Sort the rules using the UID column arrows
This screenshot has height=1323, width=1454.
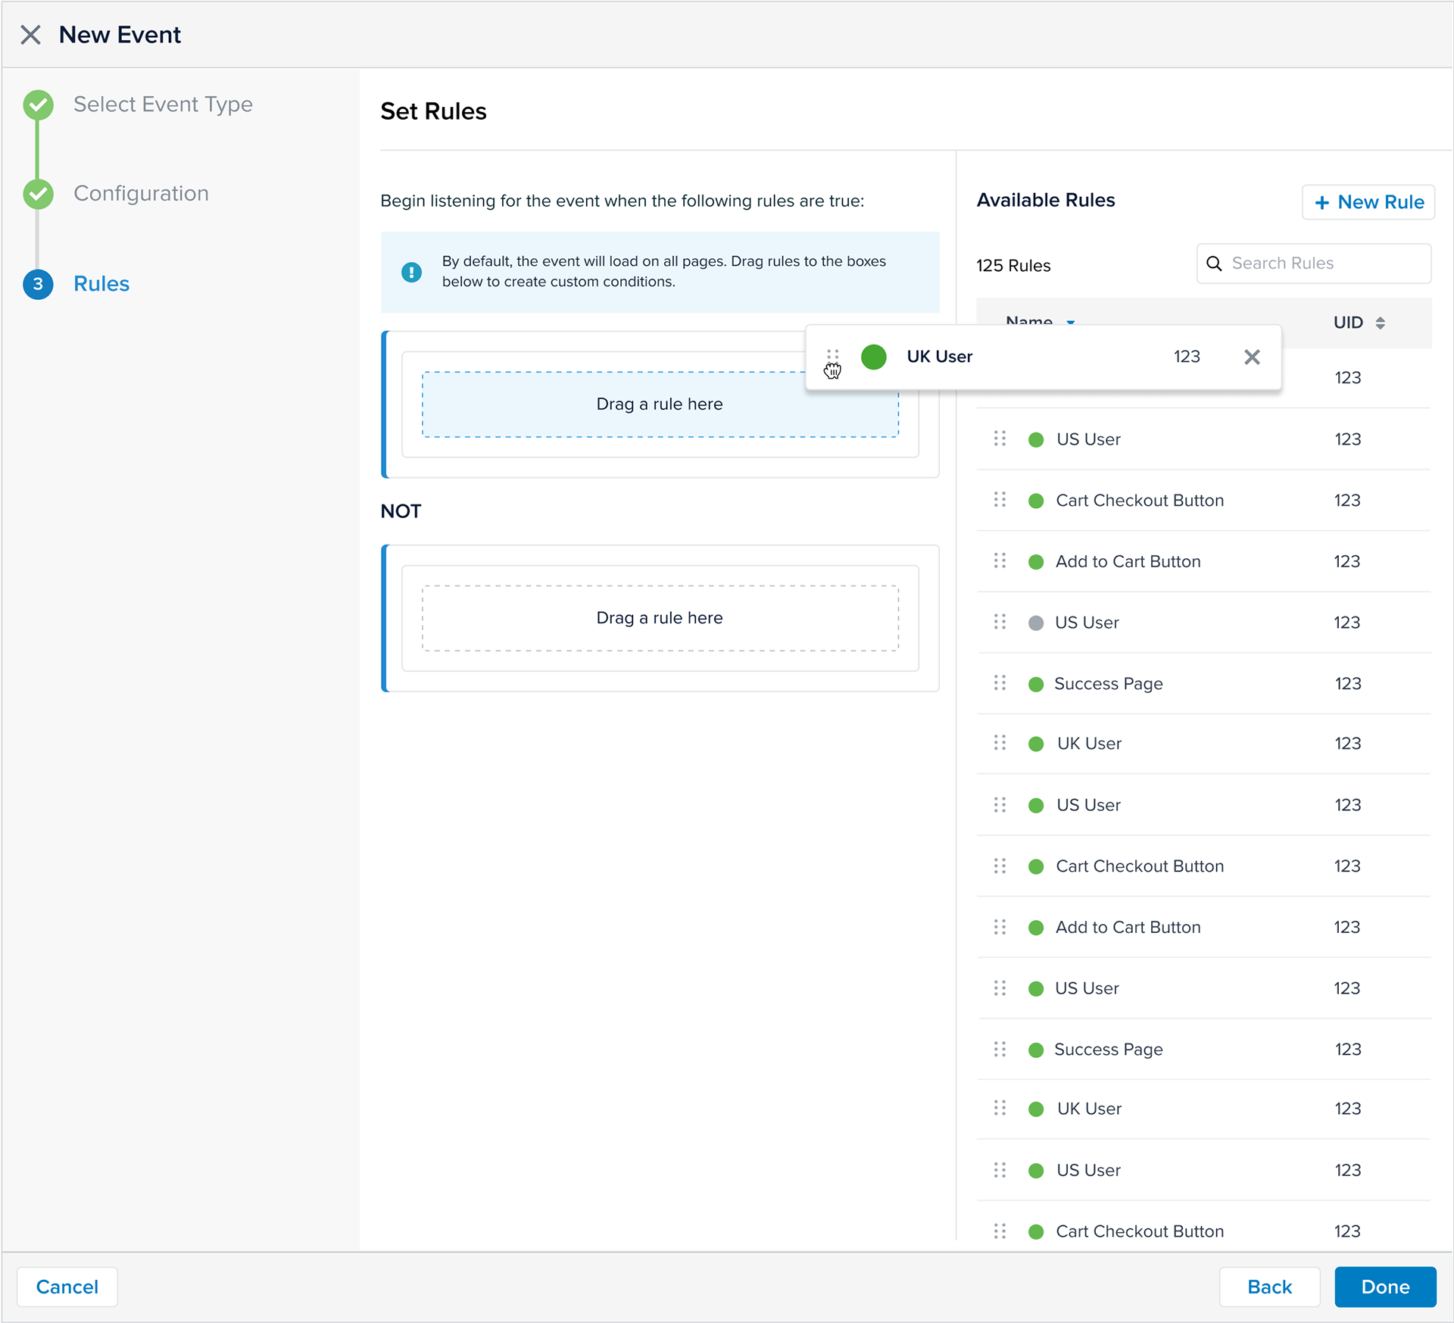point(1381,323)
